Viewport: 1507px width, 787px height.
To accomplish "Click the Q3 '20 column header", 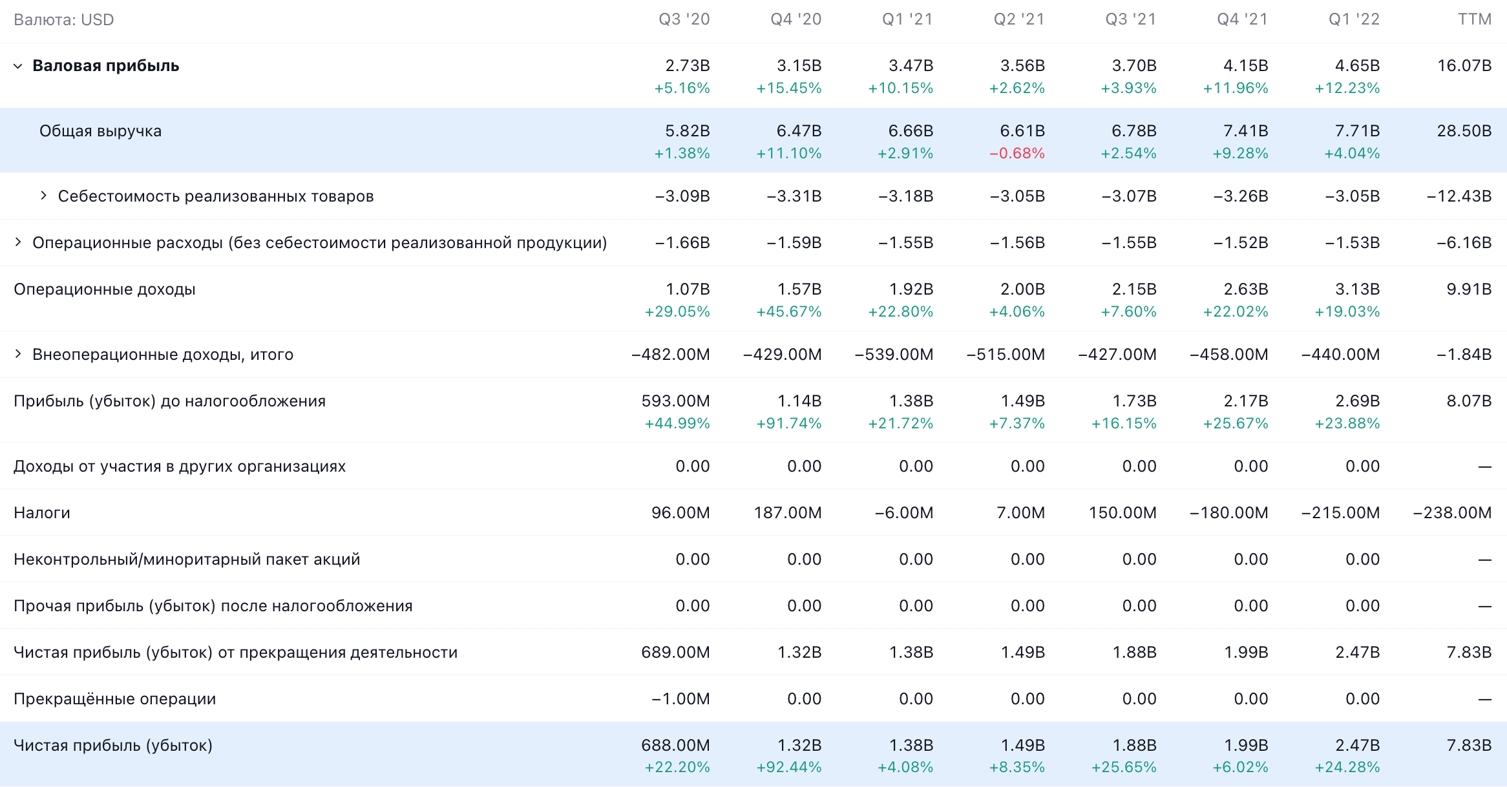I will pos(684,19).
